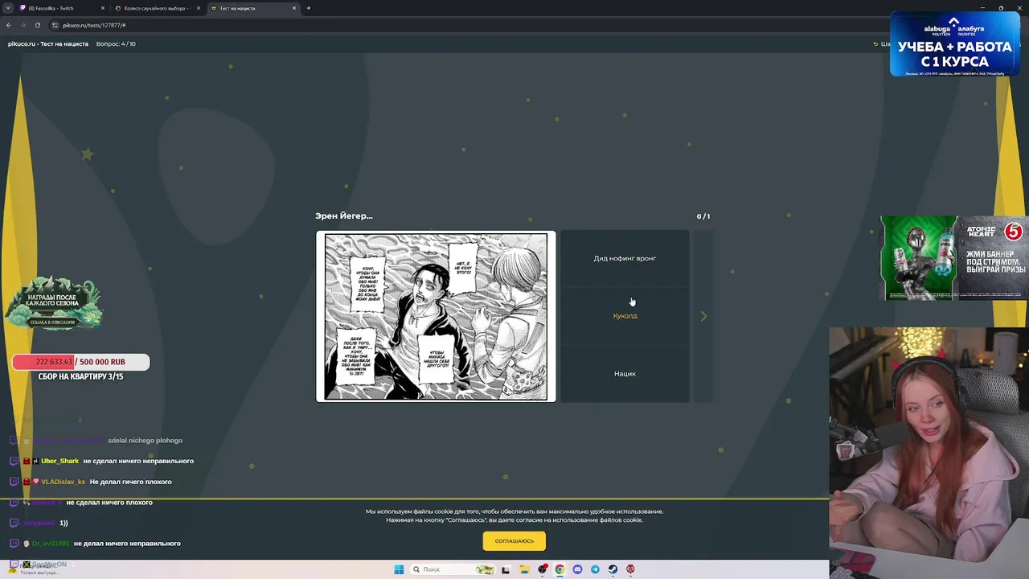1029x579 pixels.
Task: Close the Колесо случайного выбора tab
Action: 199,8
